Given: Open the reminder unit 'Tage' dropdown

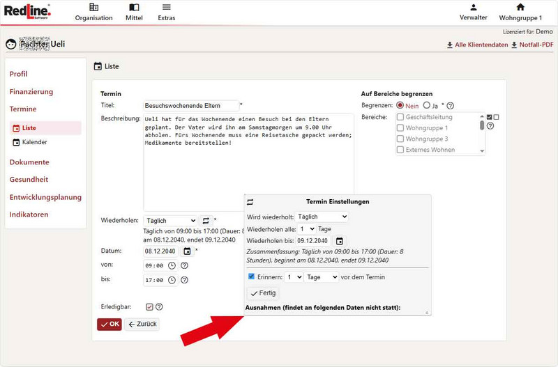Looking at the screenshot, I should pyautogui.click(x=322, y=277).
